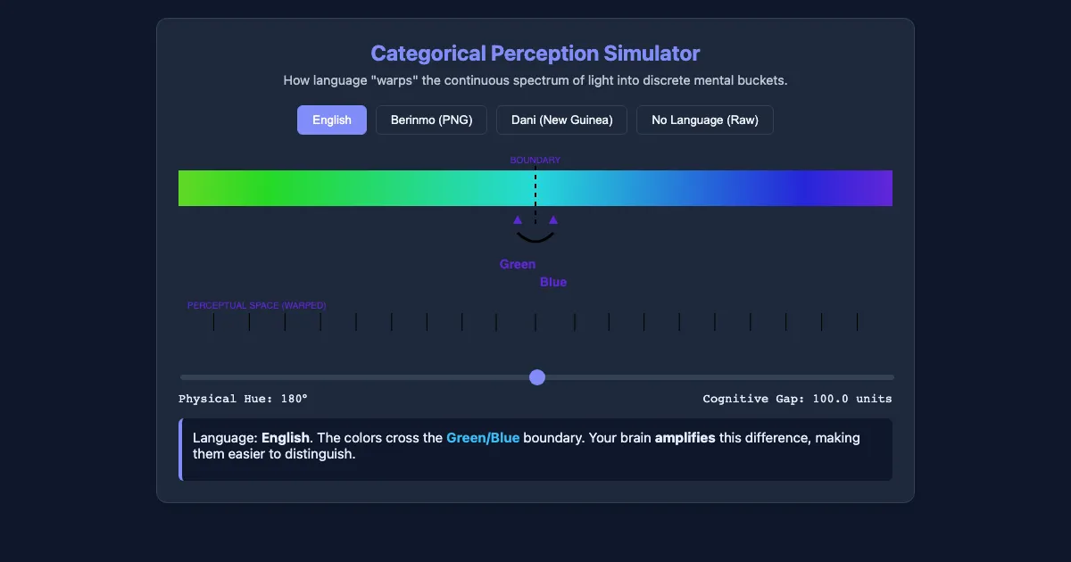Image resolution: width=1071 pixels, height=562 pixels.
Task: Click the Physical Hue: 180° readout
Action: [x=243, y=399]
